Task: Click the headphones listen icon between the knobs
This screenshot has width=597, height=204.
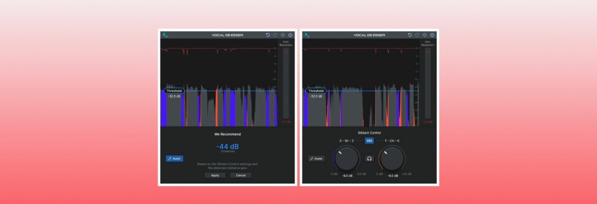Action: point(369,159)
